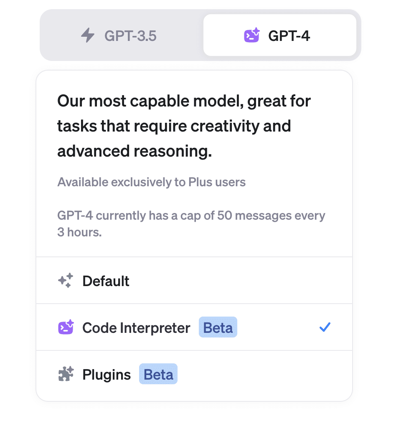This screenshot has height=431, width=396.
Task: Click the "Our most capable model" description
Action: click(184, 126)
